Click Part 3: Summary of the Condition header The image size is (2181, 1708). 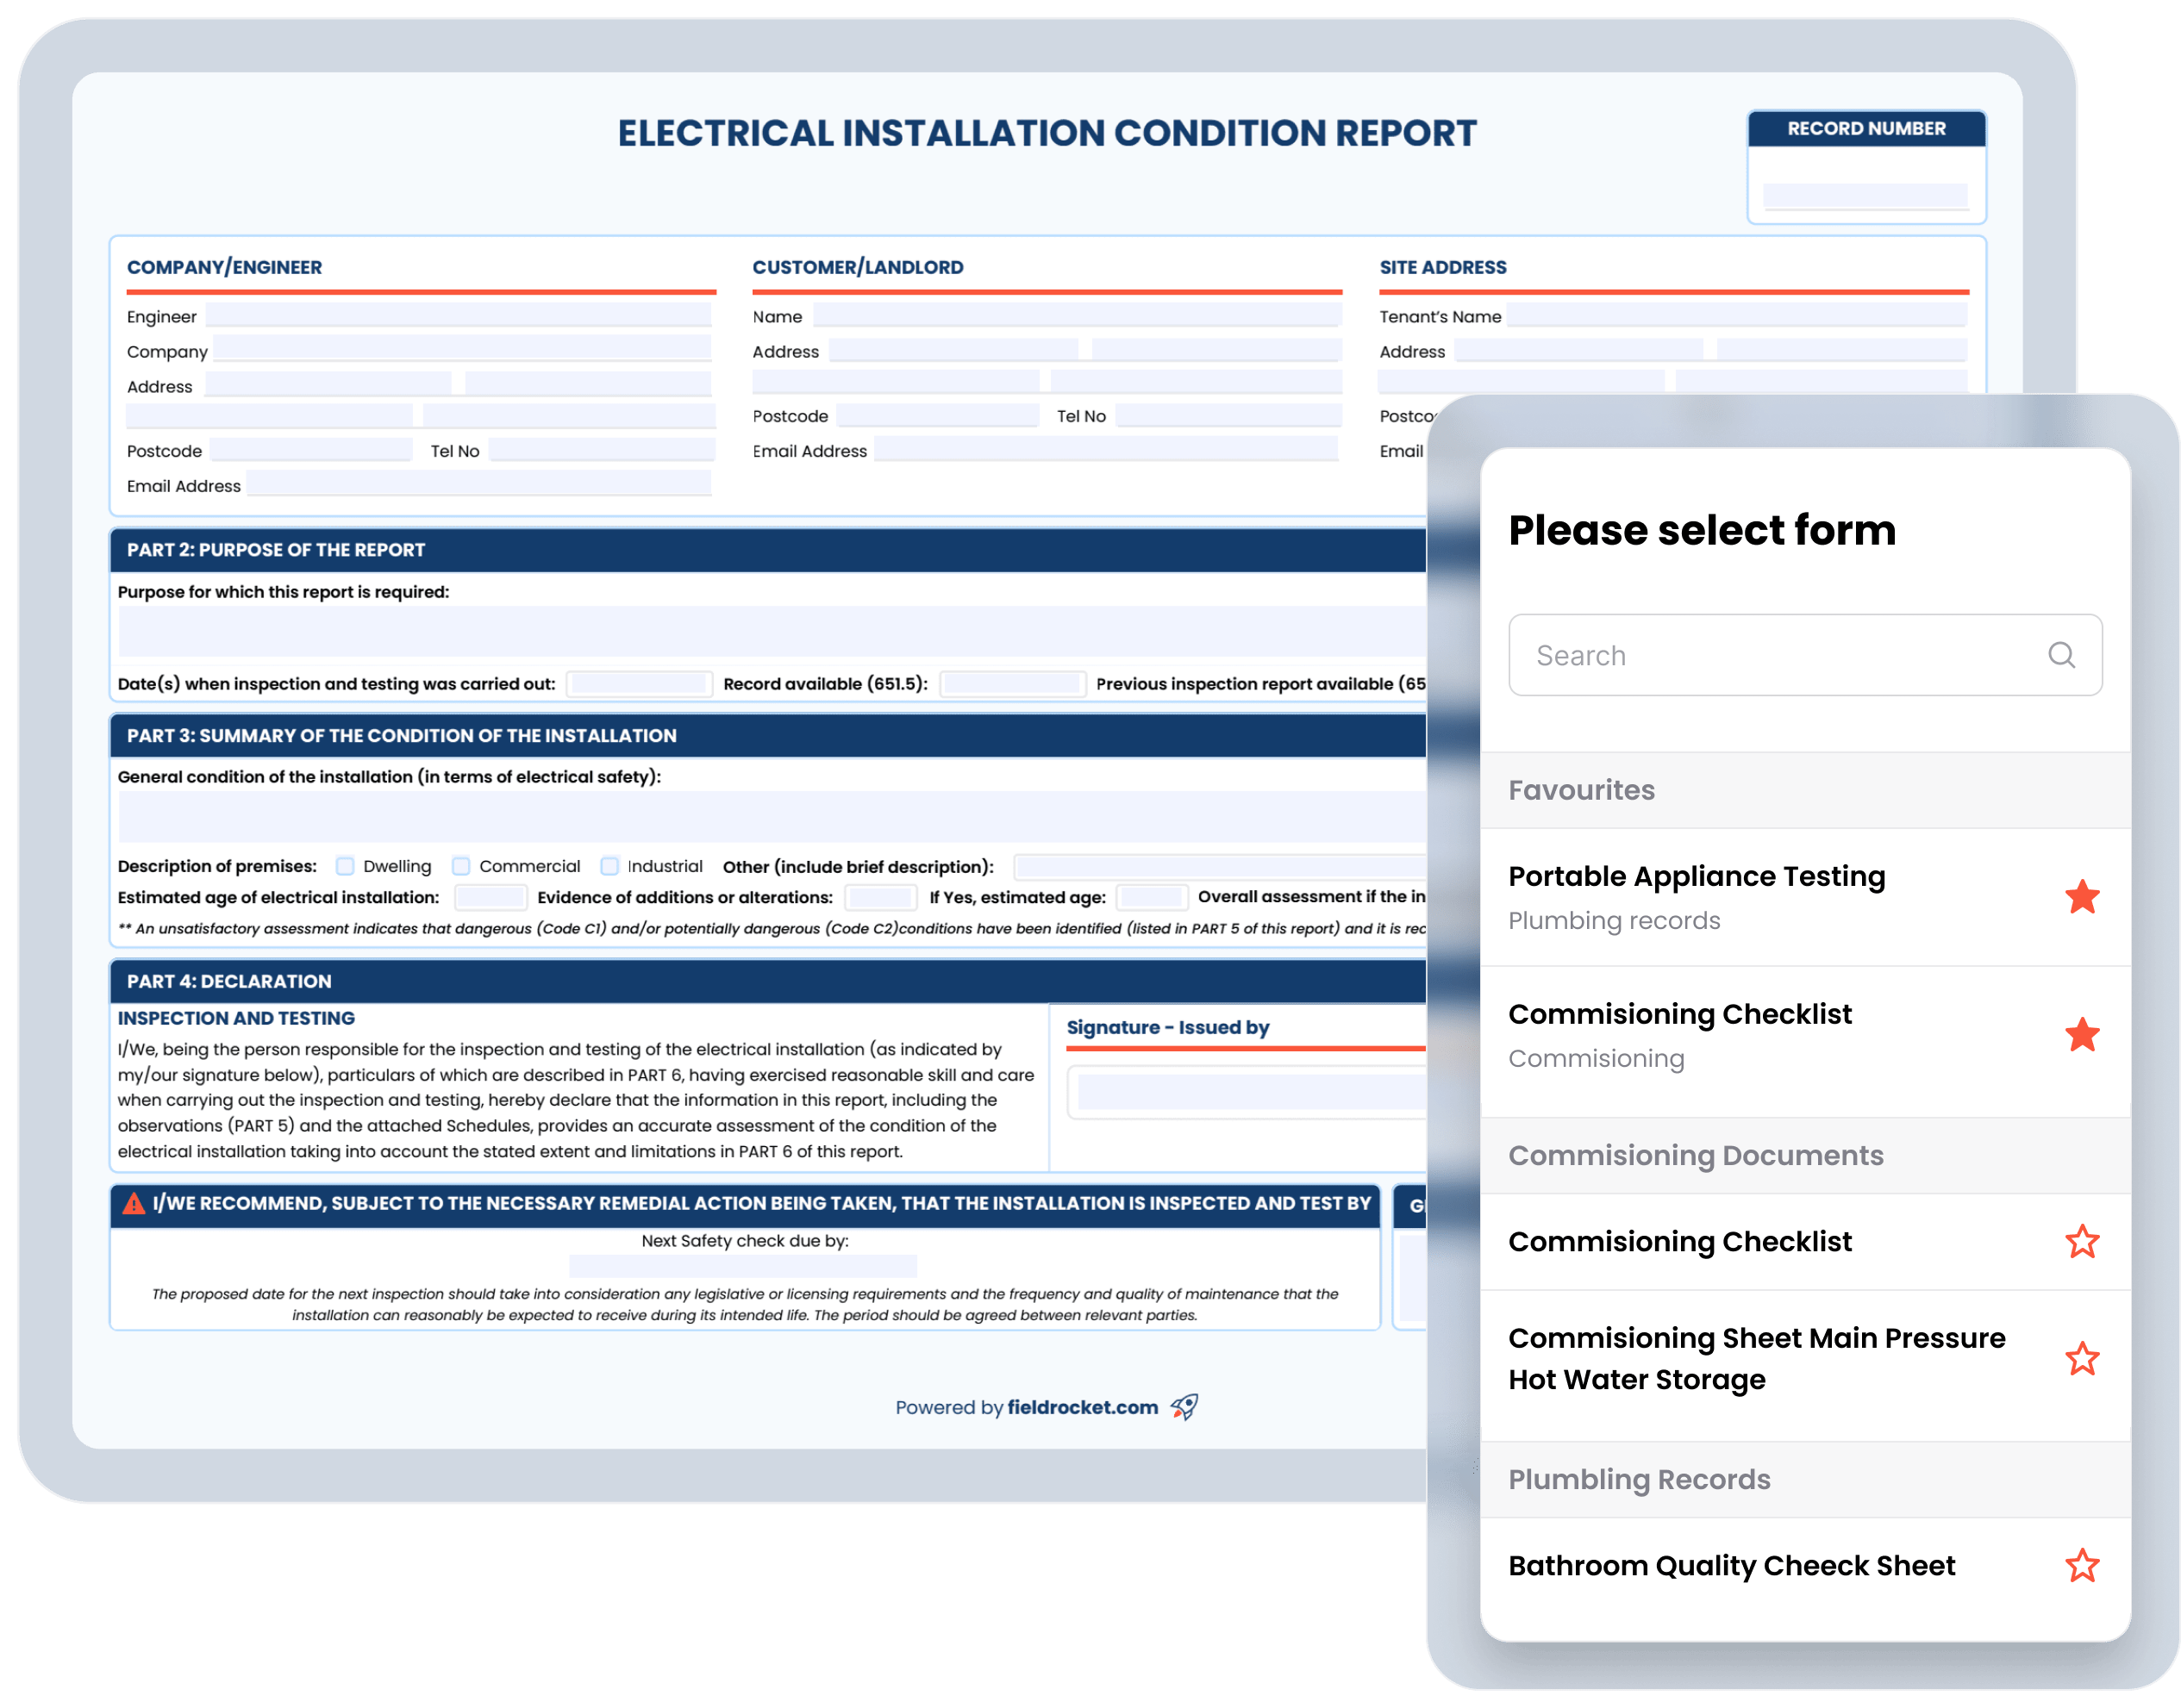[x=768, y=735]
